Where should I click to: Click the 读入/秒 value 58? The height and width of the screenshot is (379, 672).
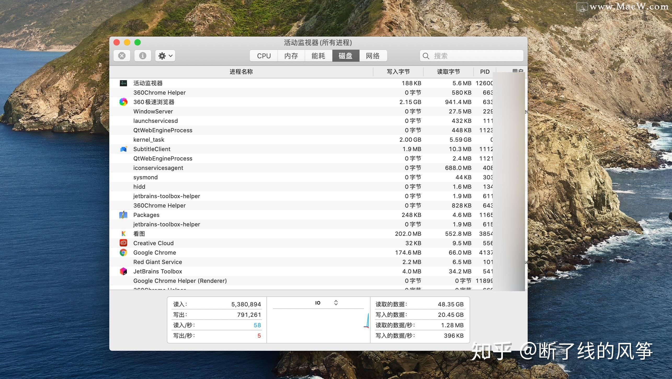click(257, 325)
